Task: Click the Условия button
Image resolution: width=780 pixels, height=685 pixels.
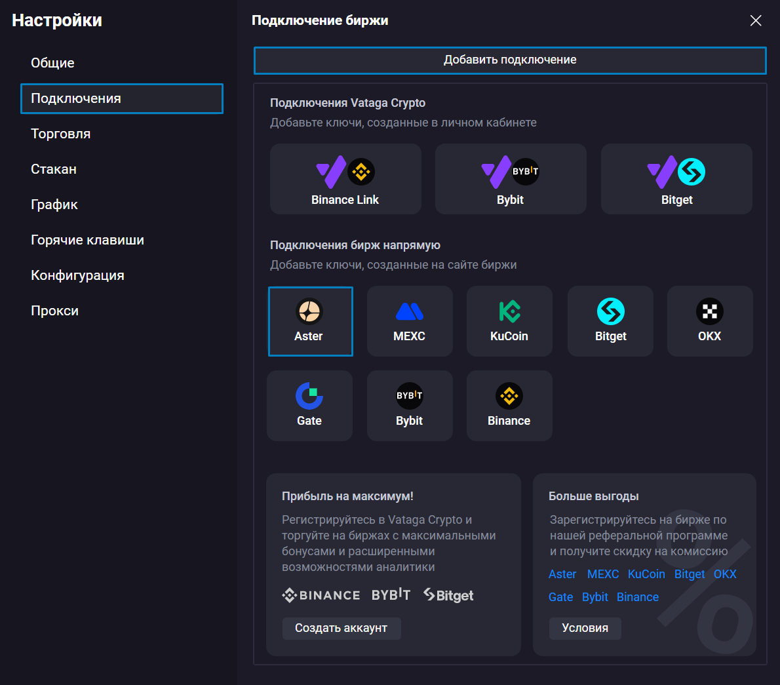Action: coord(585,628)
